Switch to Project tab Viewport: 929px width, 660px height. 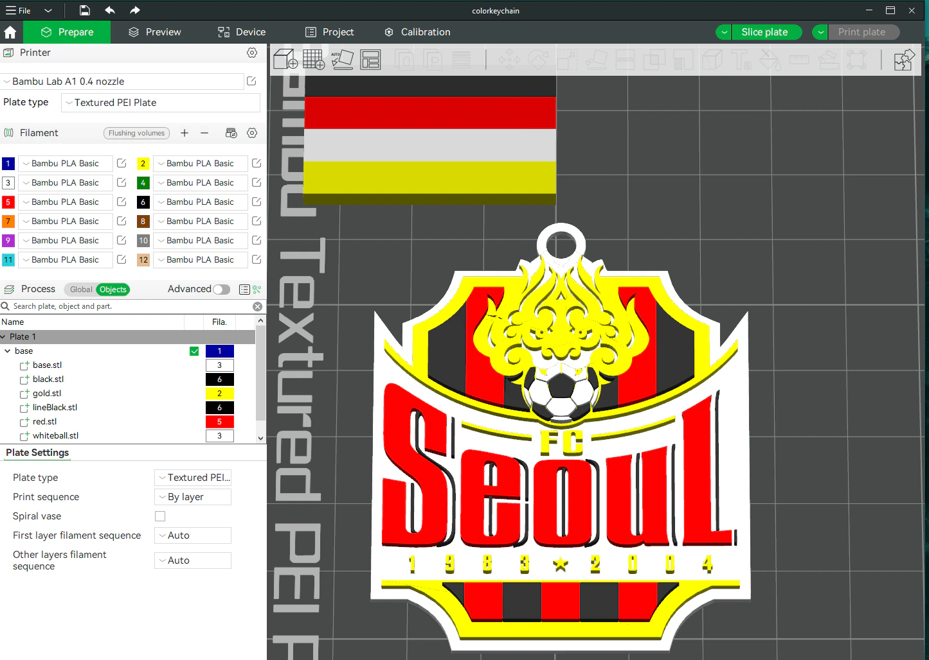click(x=329, y=32)
